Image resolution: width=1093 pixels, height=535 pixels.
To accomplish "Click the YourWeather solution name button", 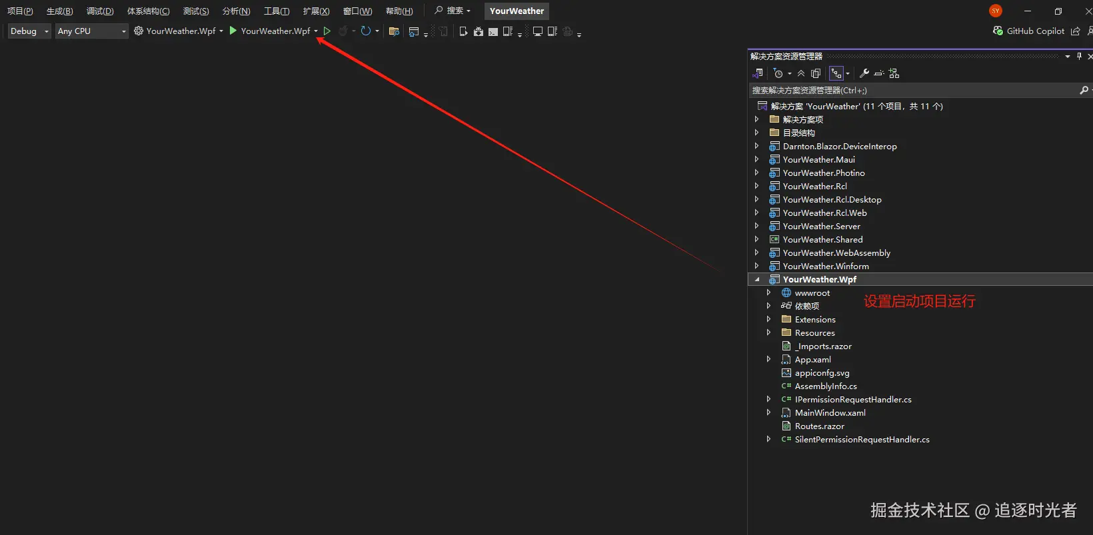I will [517, 11].
